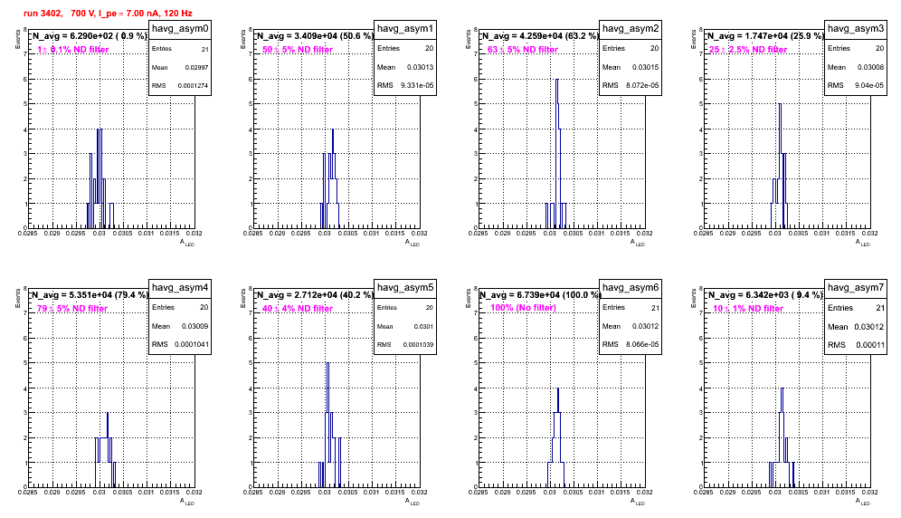
Task: Click Mean 0.03008 in havg_asym3 stats
Action: click(856, 67)
